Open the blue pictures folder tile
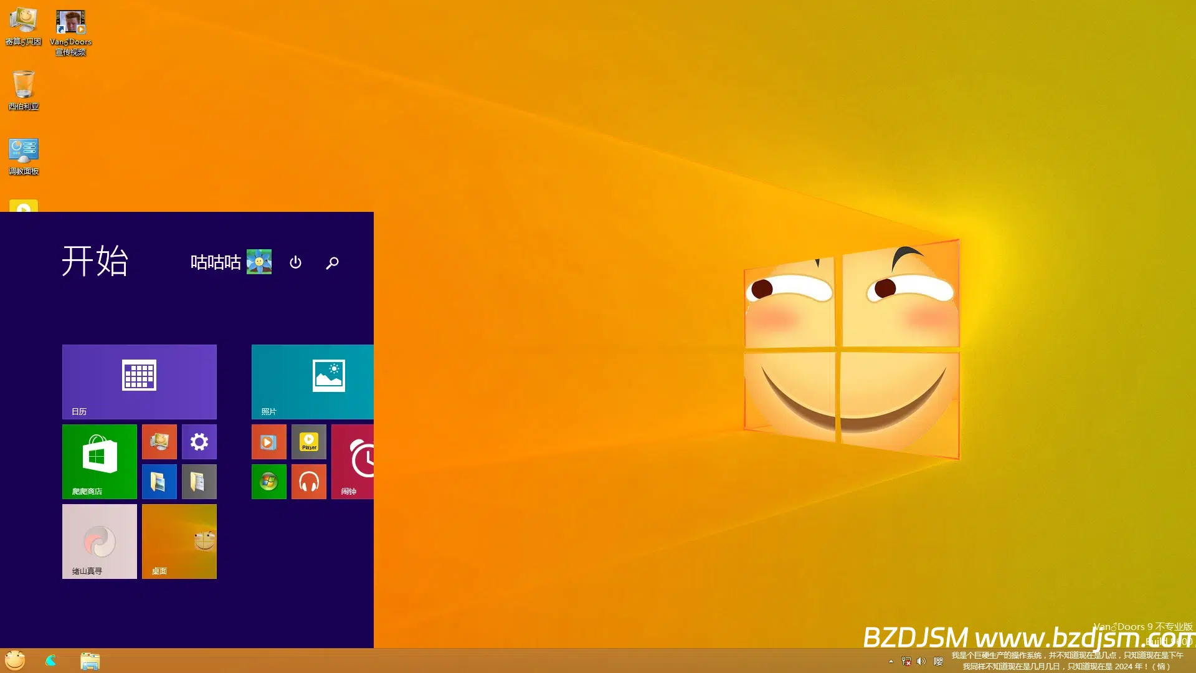Viewport: 1196px width, 673px height. 159,482
